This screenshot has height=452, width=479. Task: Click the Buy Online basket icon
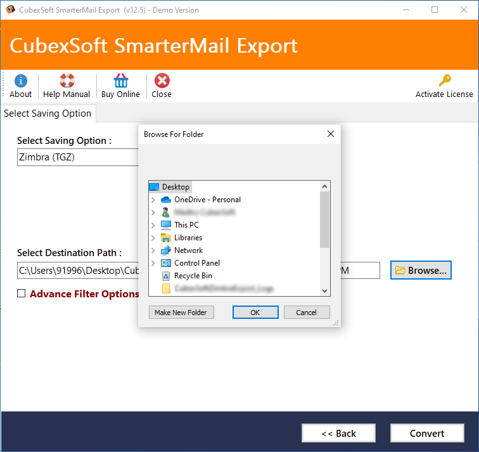point(120,81)
